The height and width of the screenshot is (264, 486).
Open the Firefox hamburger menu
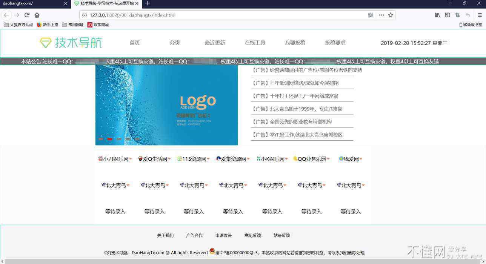480,15
